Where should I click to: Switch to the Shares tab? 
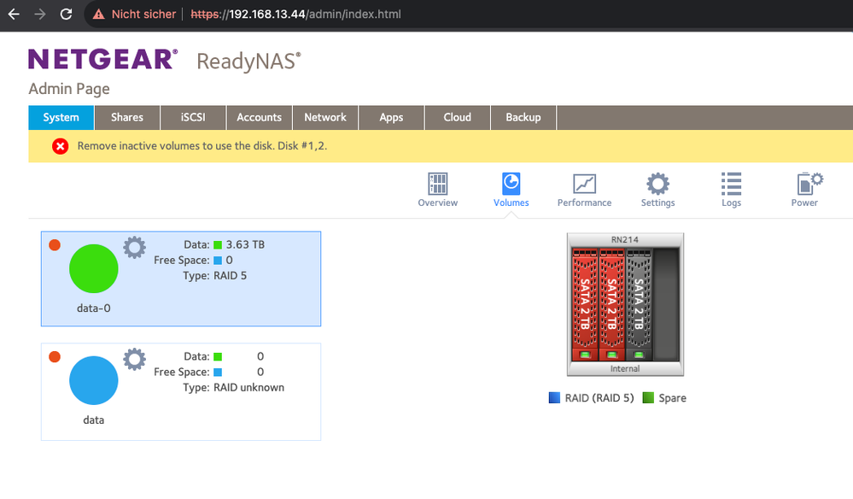click(127, 117)
